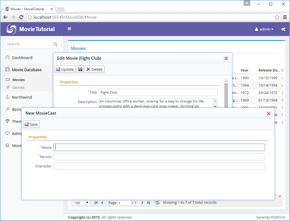Open the page size dropdown showing 100
This screenshot has height=221, width=290.
tap(81, 203)
